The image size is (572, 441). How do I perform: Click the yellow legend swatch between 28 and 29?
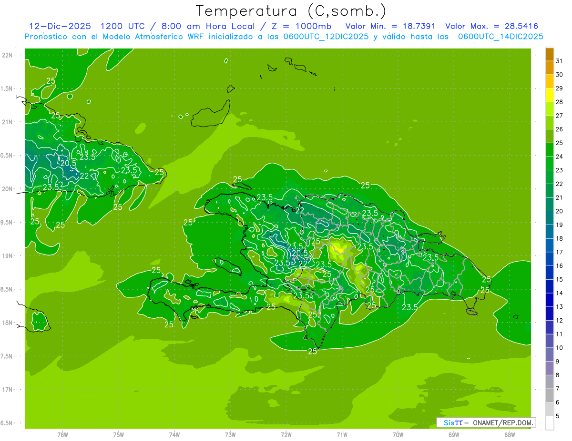pos(550,95)
